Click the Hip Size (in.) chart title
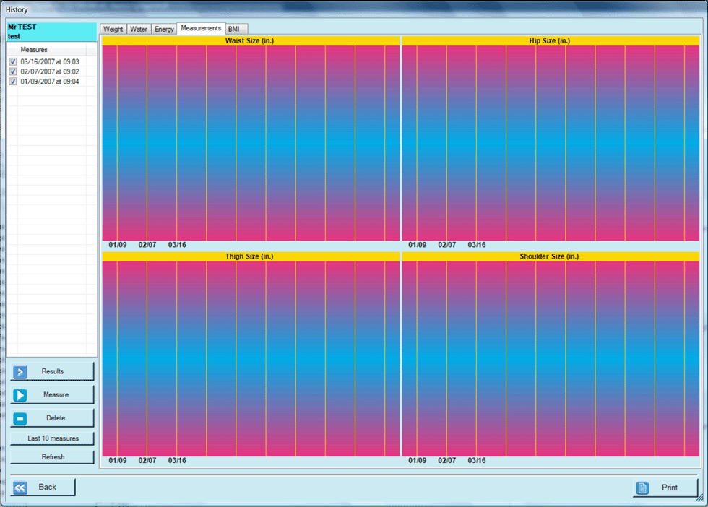Screen dimensions: 708x507 pos(550,40)
